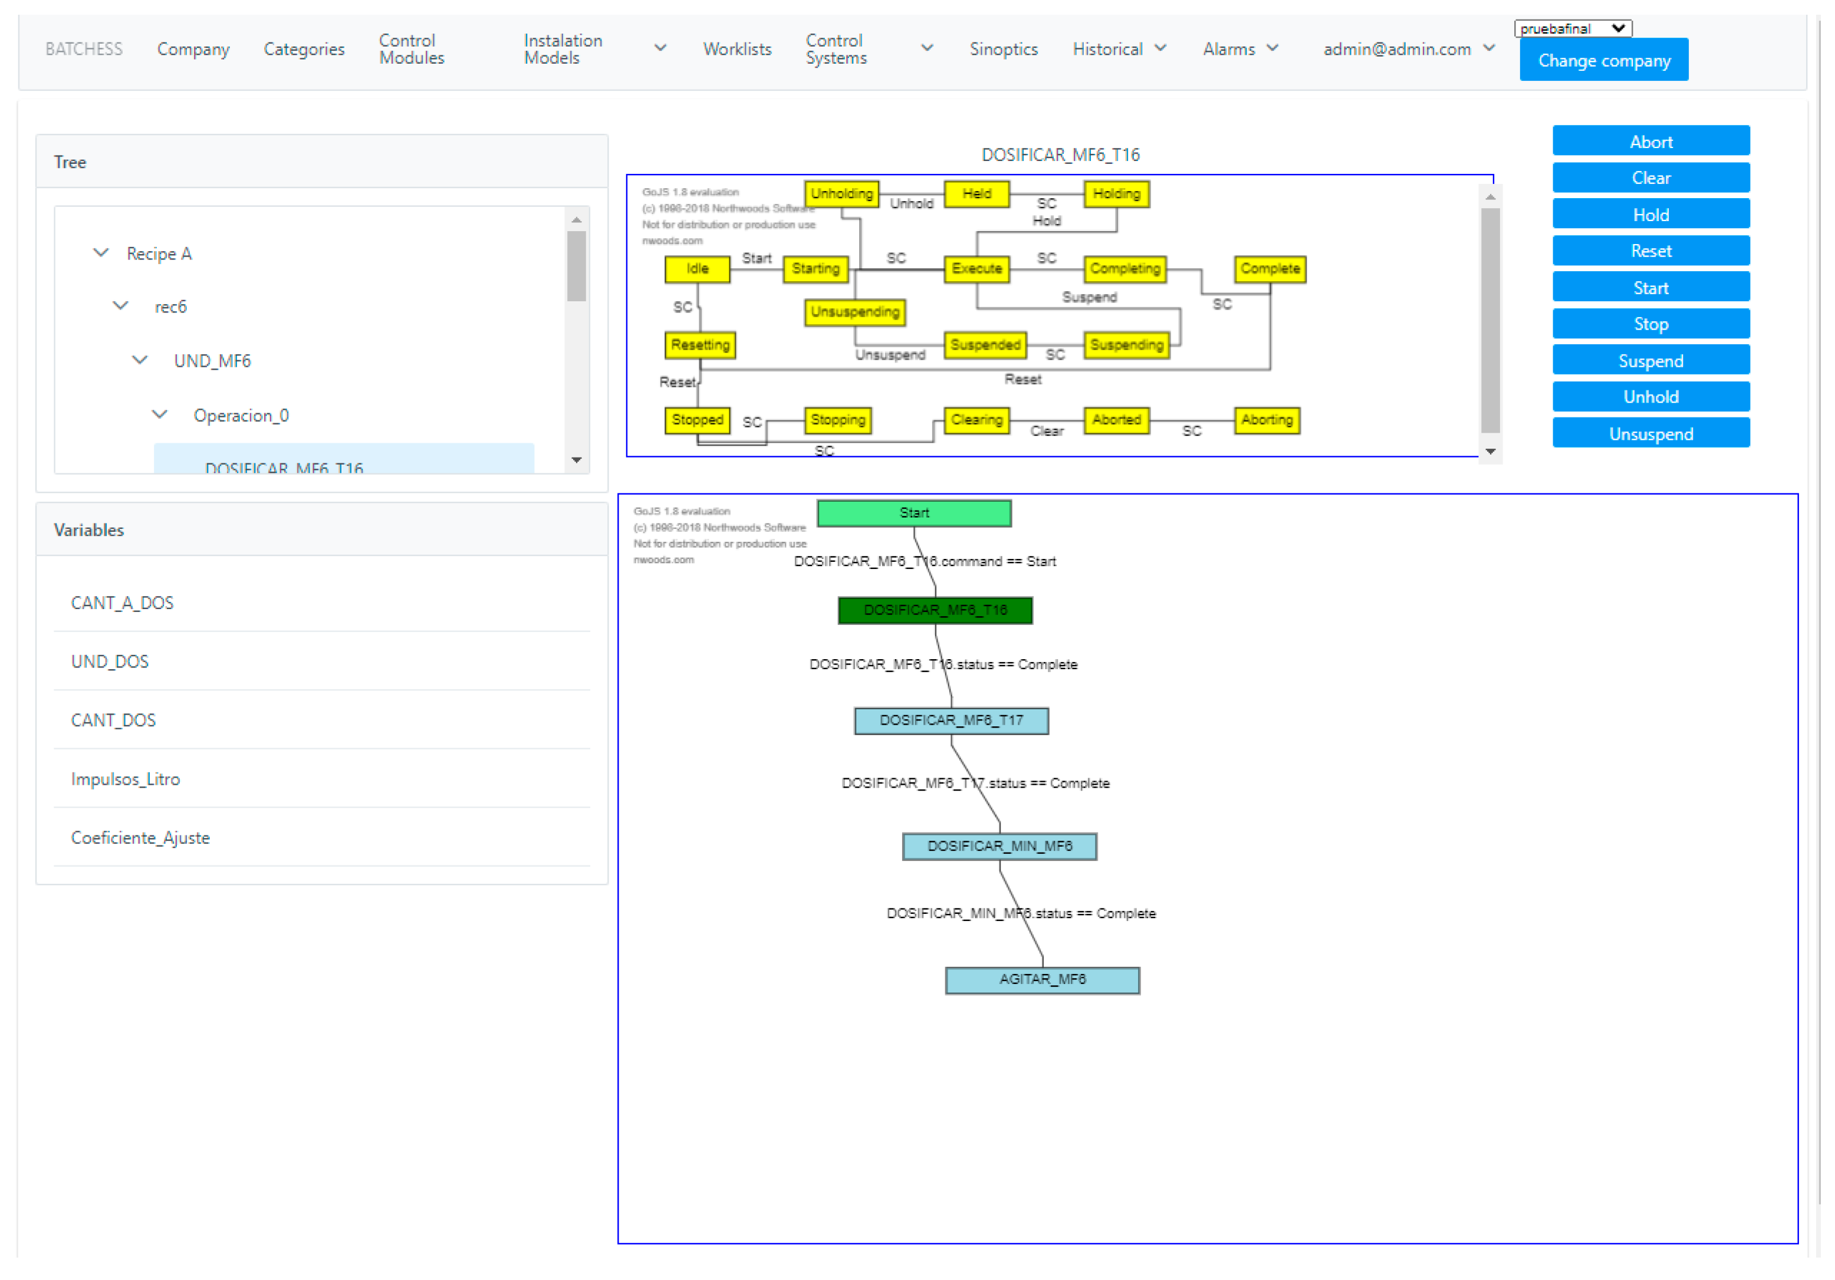Select the AGITAR_MF6 diagram node
The height and width of the screenshot is (1280, 1835).
click(1041, 979)
